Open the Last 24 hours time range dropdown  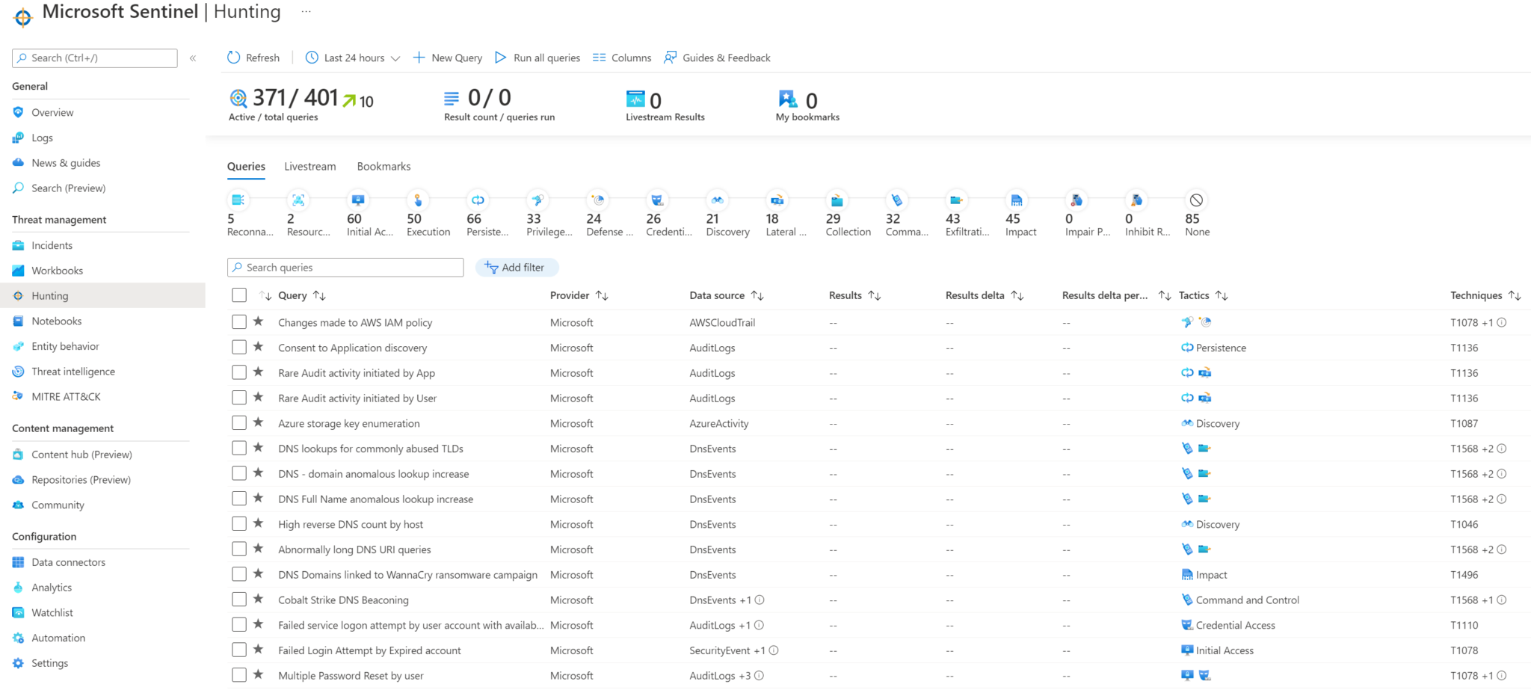[351, 58]
